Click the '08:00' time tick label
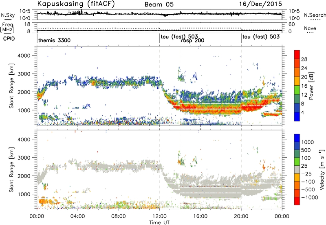Image resolution: width=326 pixels, height=225 pixels. tap(119, 216)
